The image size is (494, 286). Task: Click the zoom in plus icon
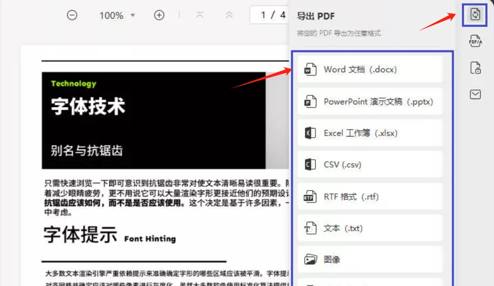point(159,15)
